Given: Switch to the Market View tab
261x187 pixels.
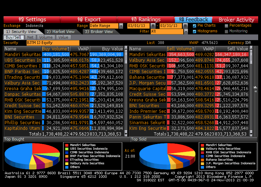Looking at the screenshot, I should tap(61, 32).
